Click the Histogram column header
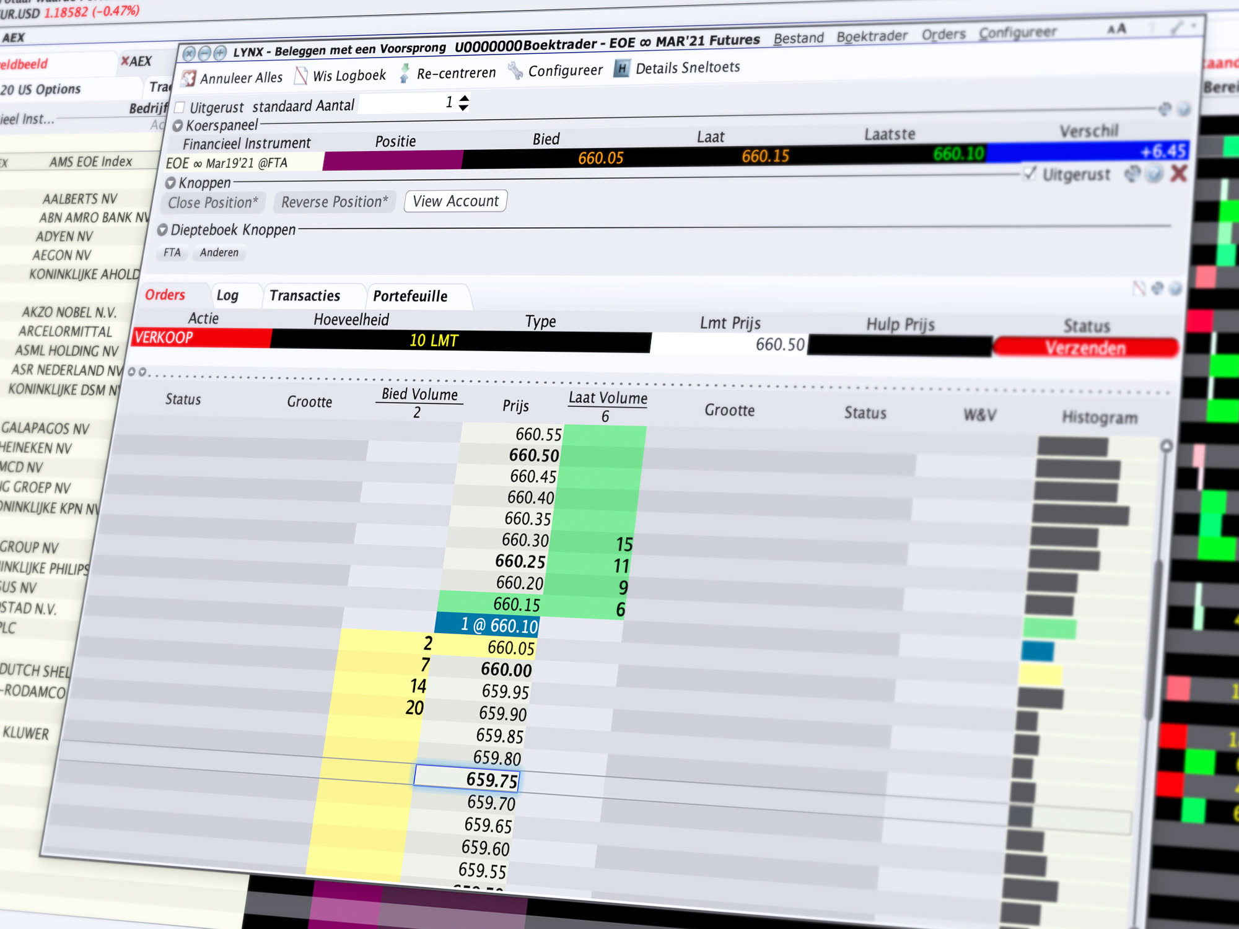 click(x=1100, y=417)
